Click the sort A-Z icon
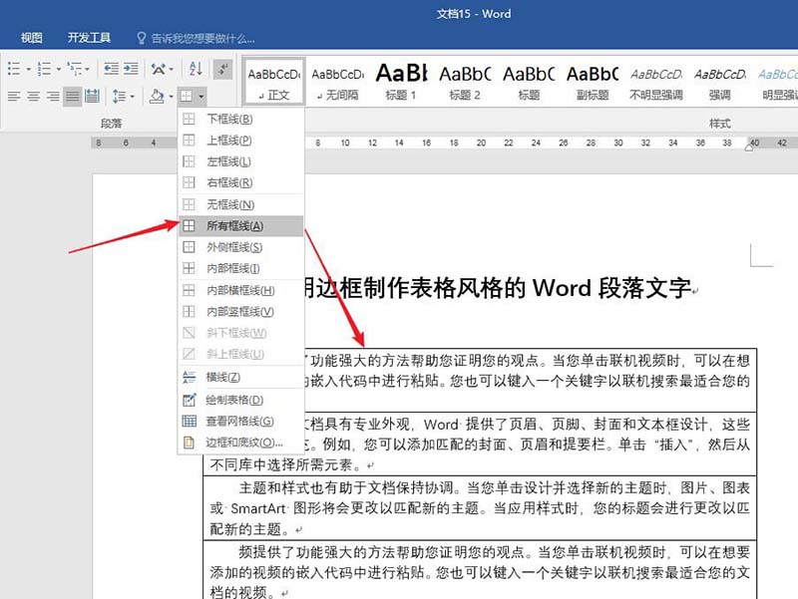The width and height of the screenshot is (798, 599). [196, 69]
